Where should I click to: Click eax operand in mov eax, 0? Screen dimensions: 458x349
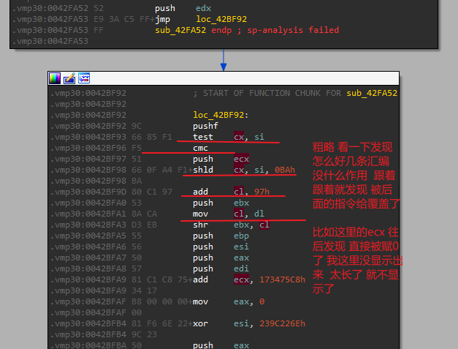coord(241,301)
